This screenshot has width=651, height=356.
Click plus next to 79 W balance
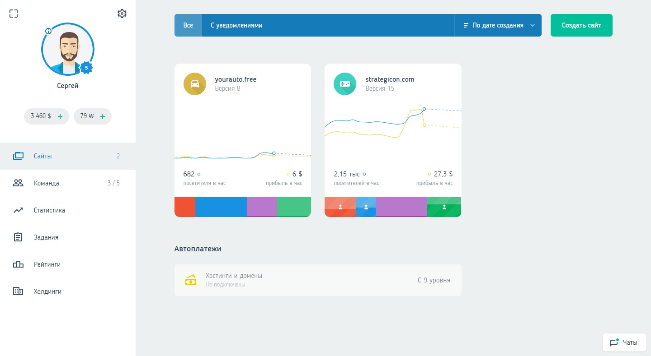[103, 116]
